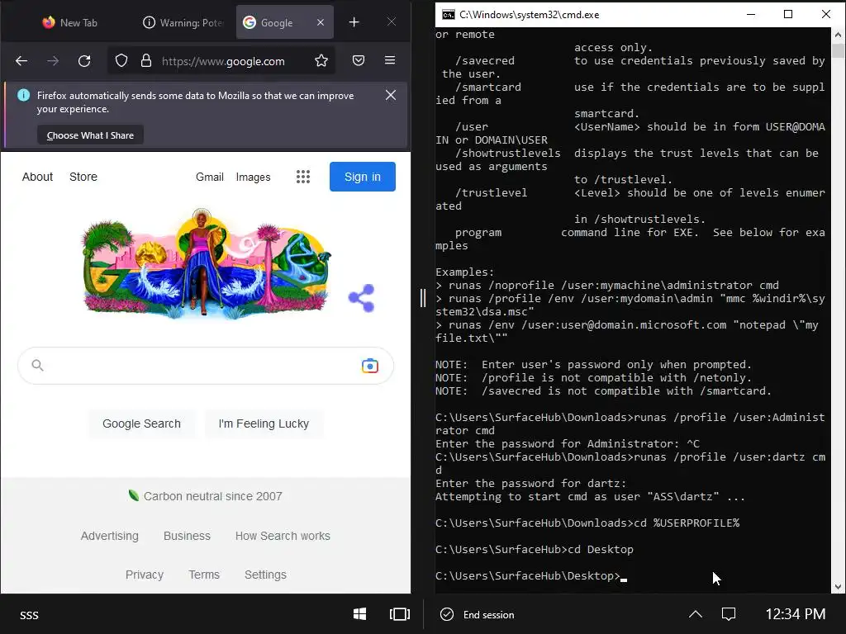Open the notification center icon
This screenshot has height=634, width=846.
pyautogui.click(x=729, y=614)
